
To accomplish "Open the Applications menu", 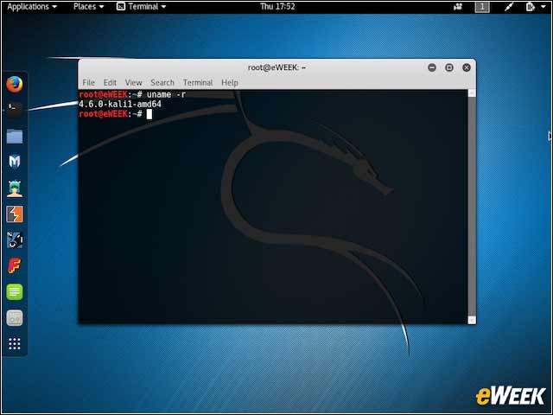I will (x=32, y=7).
